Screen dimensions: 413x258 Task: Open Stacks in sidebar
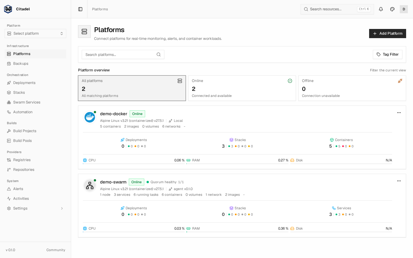[x=35, y=93]
